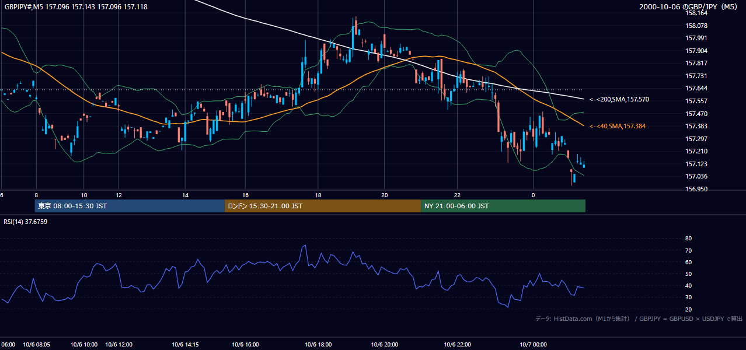The height and width of the screenshot is (350, 746).
Task: Click price axis value 157.297
Action: click(696, 139)
